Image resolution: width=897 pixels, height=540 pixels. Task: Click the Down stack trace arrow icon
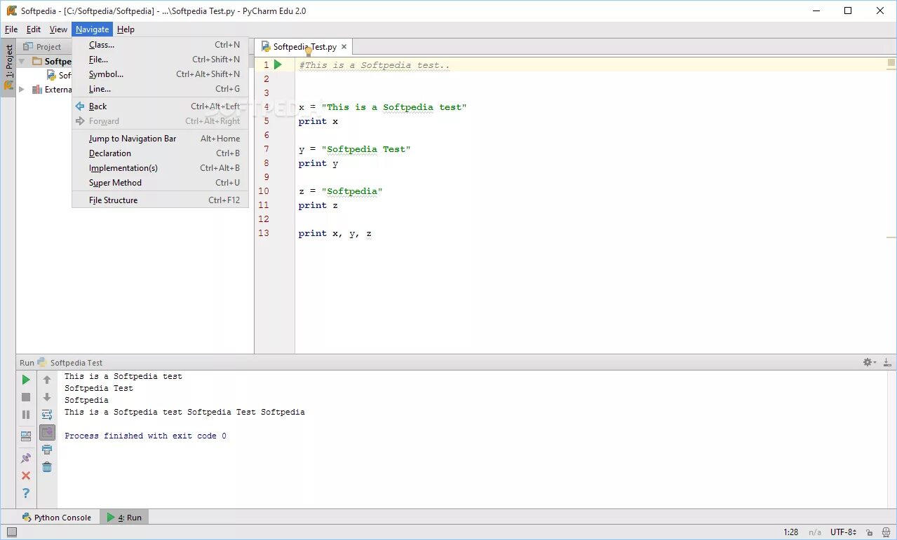(47, 397)
